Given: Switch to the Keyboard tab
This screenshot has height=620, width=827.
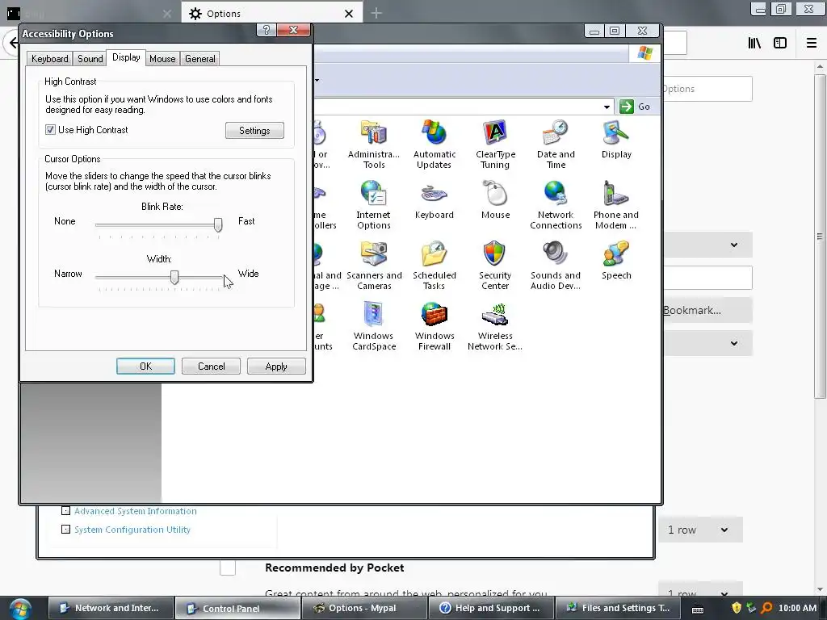Looking at the screenshot, I should pos(49,58).
